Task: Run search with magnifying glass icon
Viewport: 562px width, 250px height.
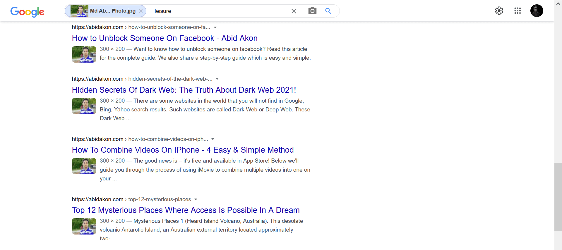Action: 328,11
